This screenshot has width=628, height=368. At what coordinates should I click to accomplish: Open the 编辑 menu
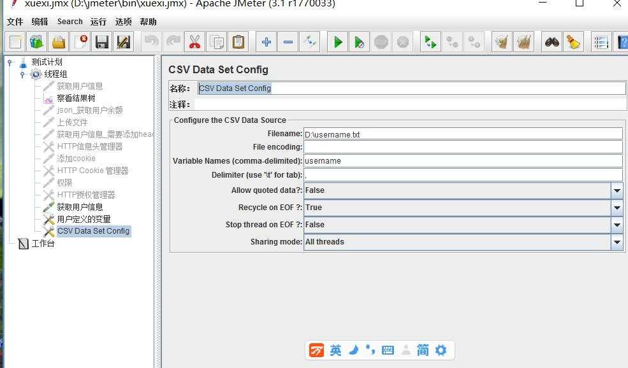coord(40,22)
